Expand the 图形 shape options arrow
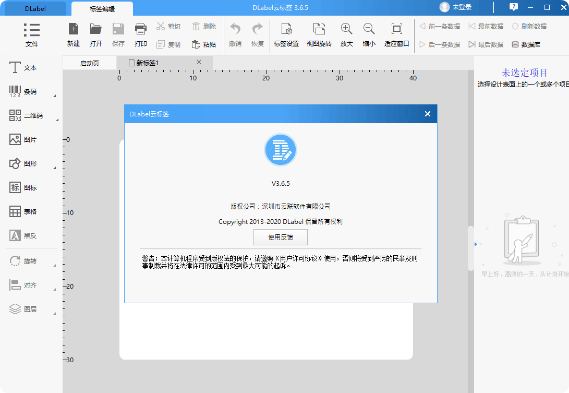The height and width of the screenshot is (393, 569). (x=55, y=168)
